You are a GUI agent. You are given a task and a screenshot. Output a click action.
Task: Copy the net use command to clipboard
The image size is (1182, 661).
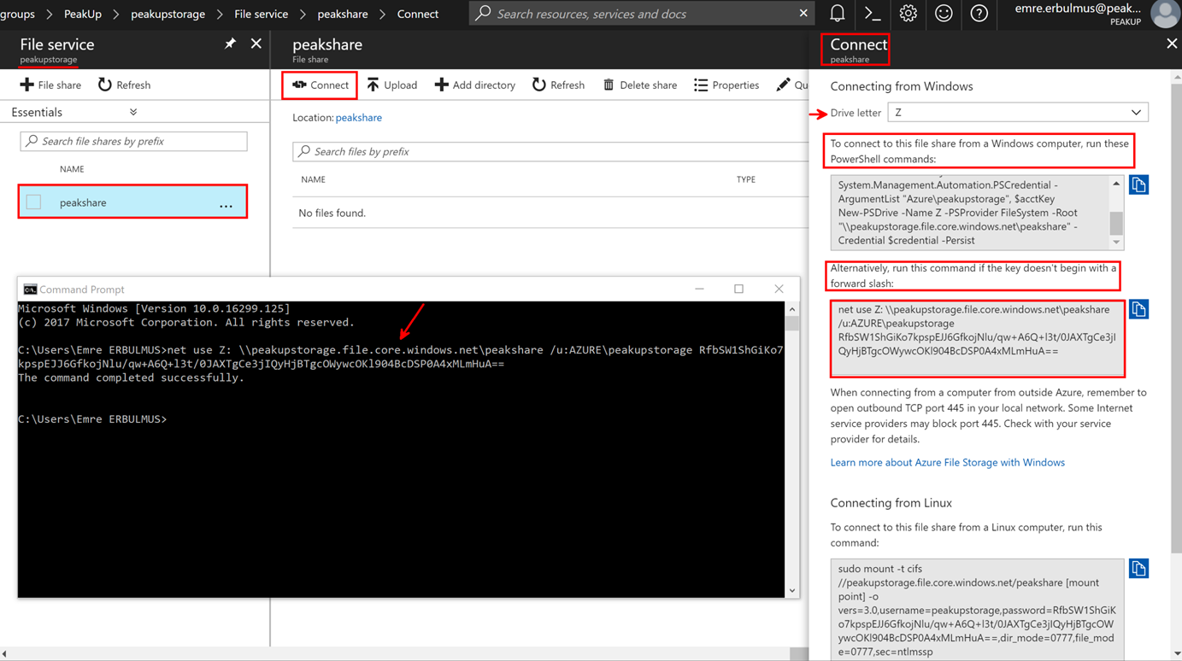(x=1138, y=309)
